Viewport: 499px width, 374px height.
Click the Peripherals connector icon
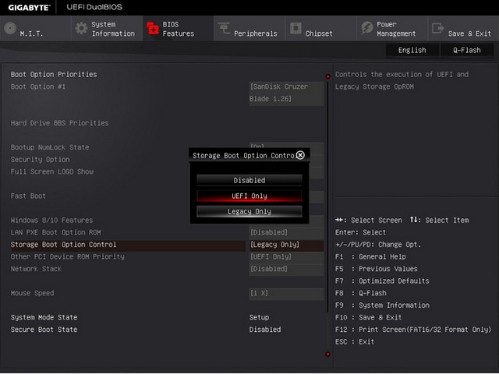click(224, 29)
